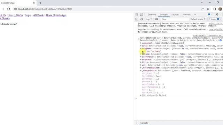Image resolution: width=223 pixels, height=125 pixels.
Task: Create live expression eye icon
Action: pyautogui.click(x=156, y=19)
